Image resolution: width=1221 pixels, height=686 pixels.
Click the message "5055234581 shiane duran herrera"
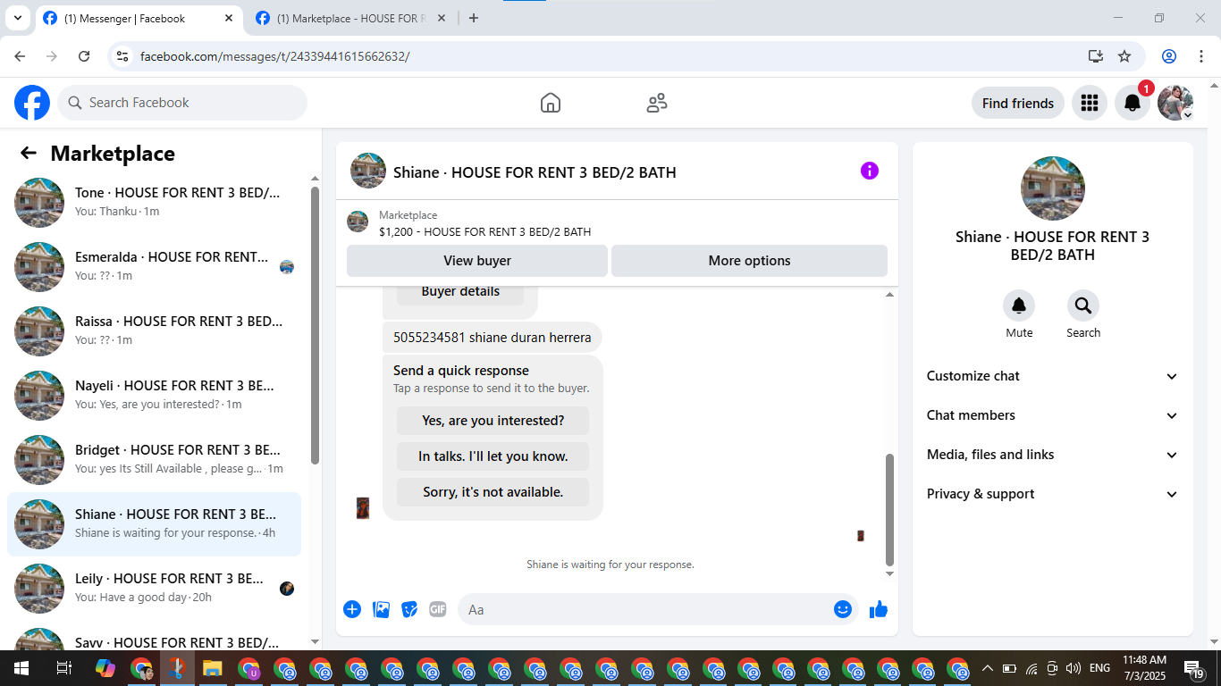click(492, 338)
